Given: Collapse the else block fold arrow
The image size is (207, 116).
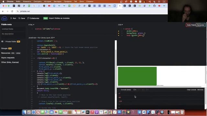Looking at the screenshot, I should point(34,71).
